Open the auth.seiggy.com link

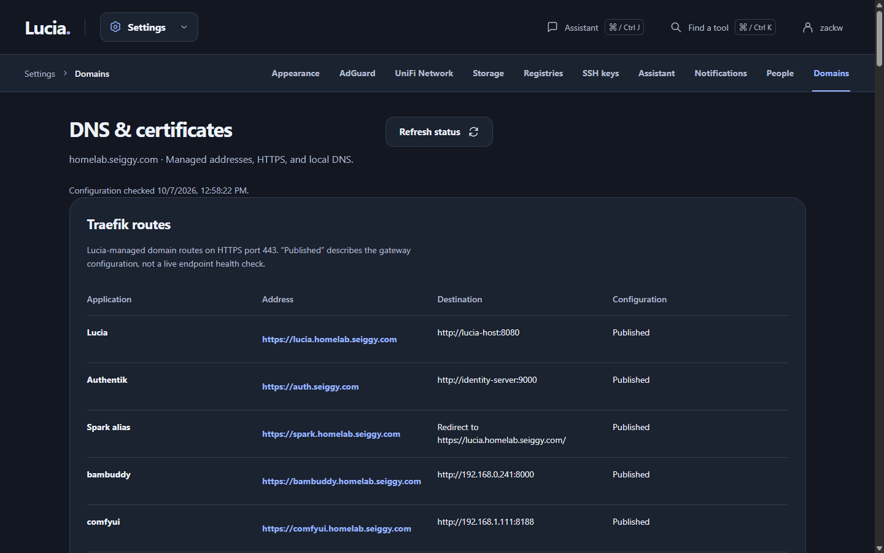point(310,386)
